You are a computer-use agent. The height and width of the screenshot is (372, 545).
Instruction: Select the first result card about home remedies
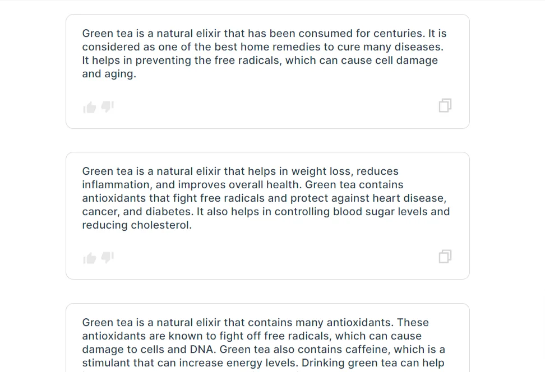[267, 72]
